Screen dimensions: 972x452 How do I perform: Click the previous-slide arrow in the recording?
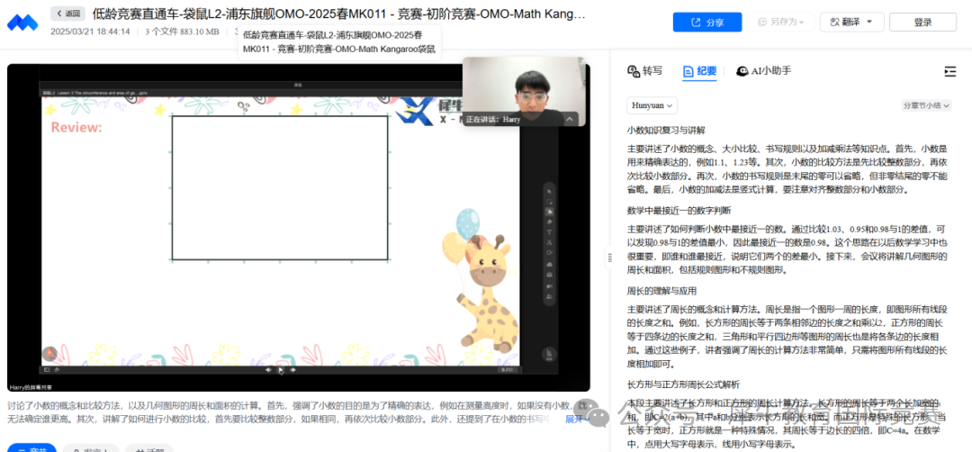(268, 369)
